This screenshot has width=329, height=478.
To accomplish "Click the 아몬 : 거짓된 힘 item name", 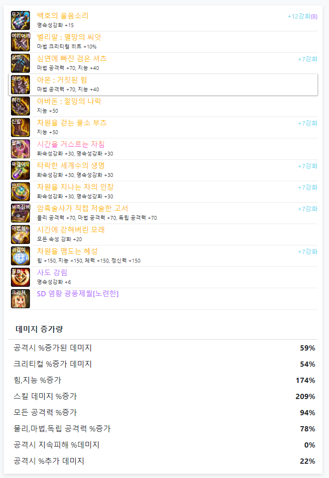I will [x=62, y=80].
